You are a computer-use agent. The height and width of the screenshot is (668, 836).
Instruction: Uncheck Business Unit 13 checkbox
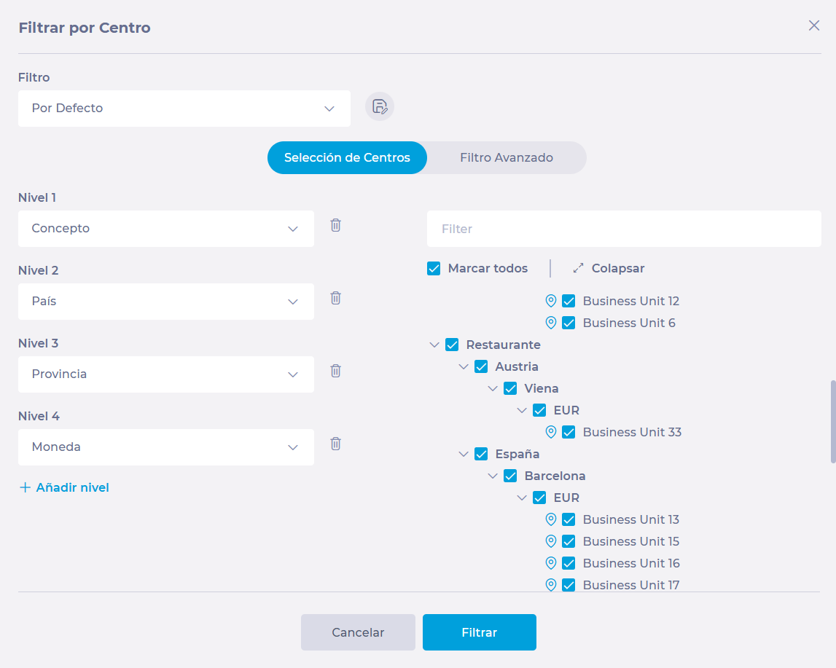point(569,519)
